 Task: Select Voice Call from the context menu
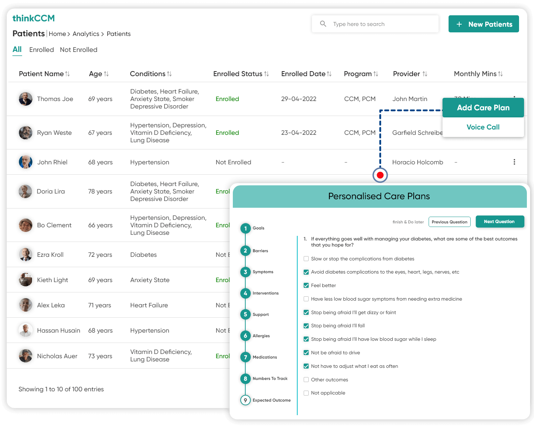click(483, 127)
